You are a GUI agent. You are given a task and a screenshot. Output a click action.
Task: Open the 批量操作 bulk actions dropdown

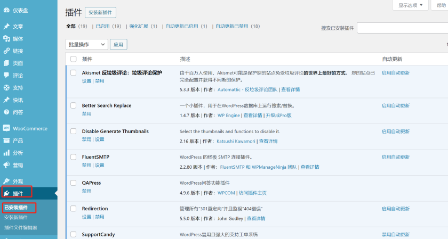point(86,45)
